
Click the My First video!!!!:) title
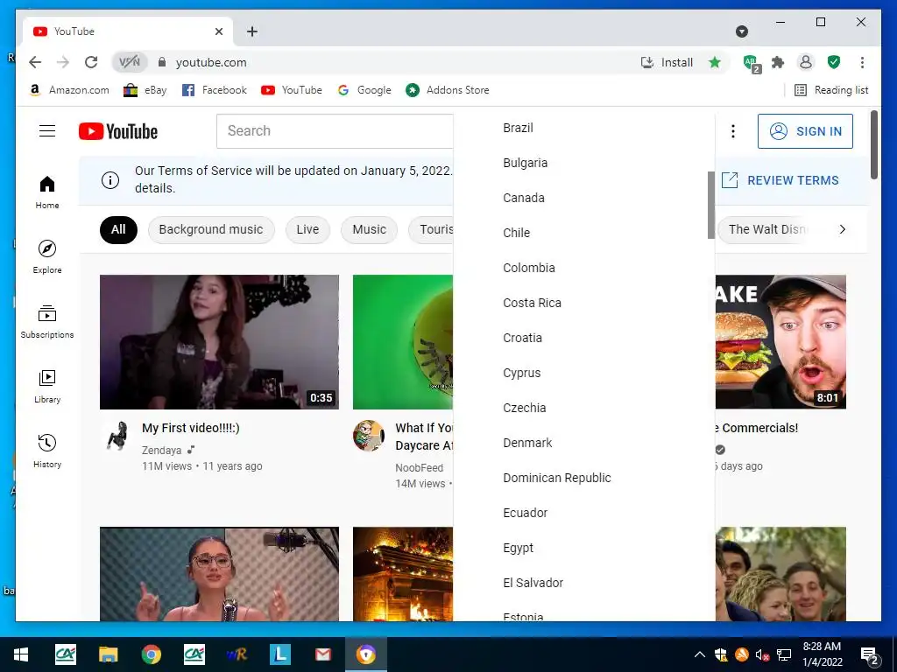pyautogui.click(x=190, y=428)
